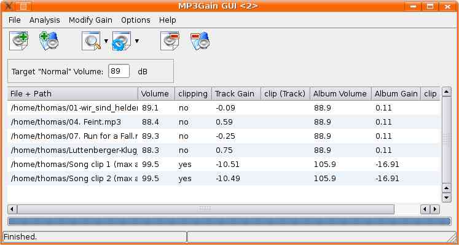
Task: Select the Song clip 2 file row
Action: point(223,178)
